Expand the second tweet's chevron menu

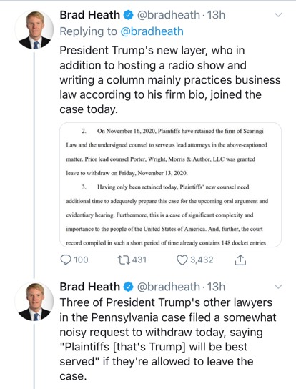pyautogui.click(x=278, y=287)
